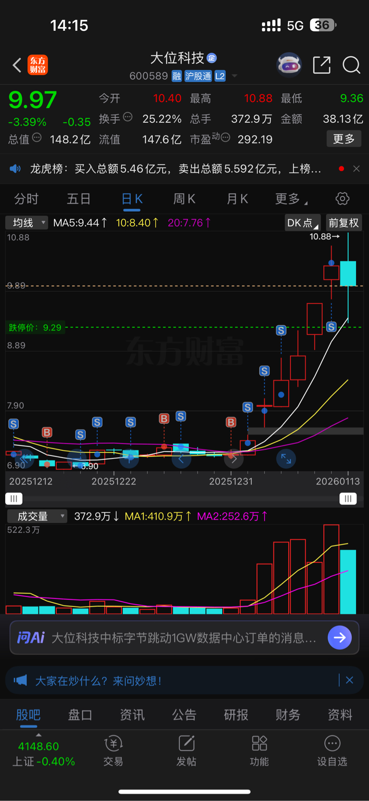Tap the MA5:9.44 value
Image resolution: width=369 pixels, height=801 pixels.
[x=80, y=223]
